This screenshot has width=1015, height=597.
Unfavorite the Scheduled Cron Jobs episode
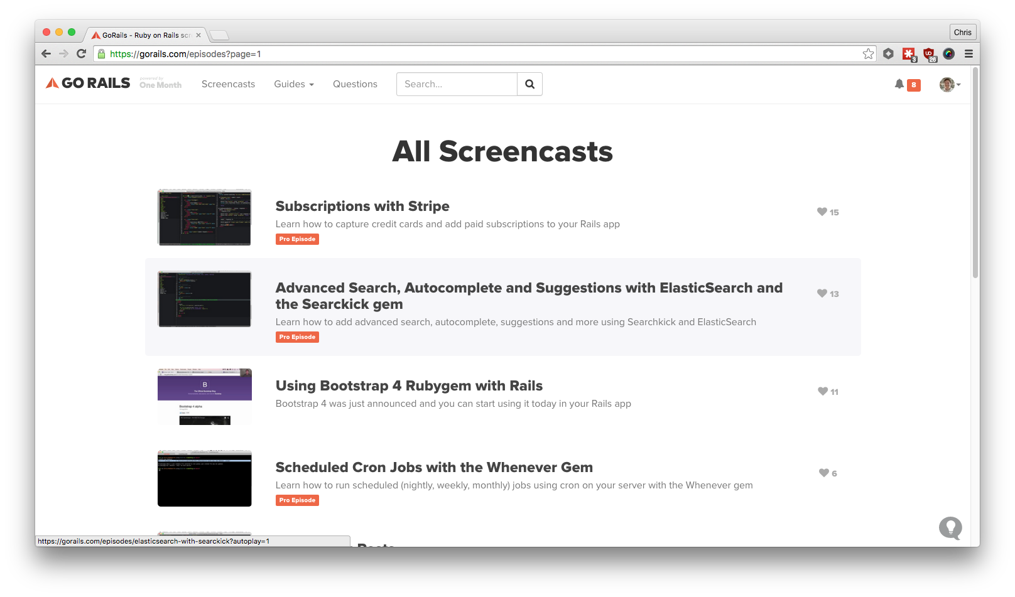pyautogui.click(x=823, y=473)
